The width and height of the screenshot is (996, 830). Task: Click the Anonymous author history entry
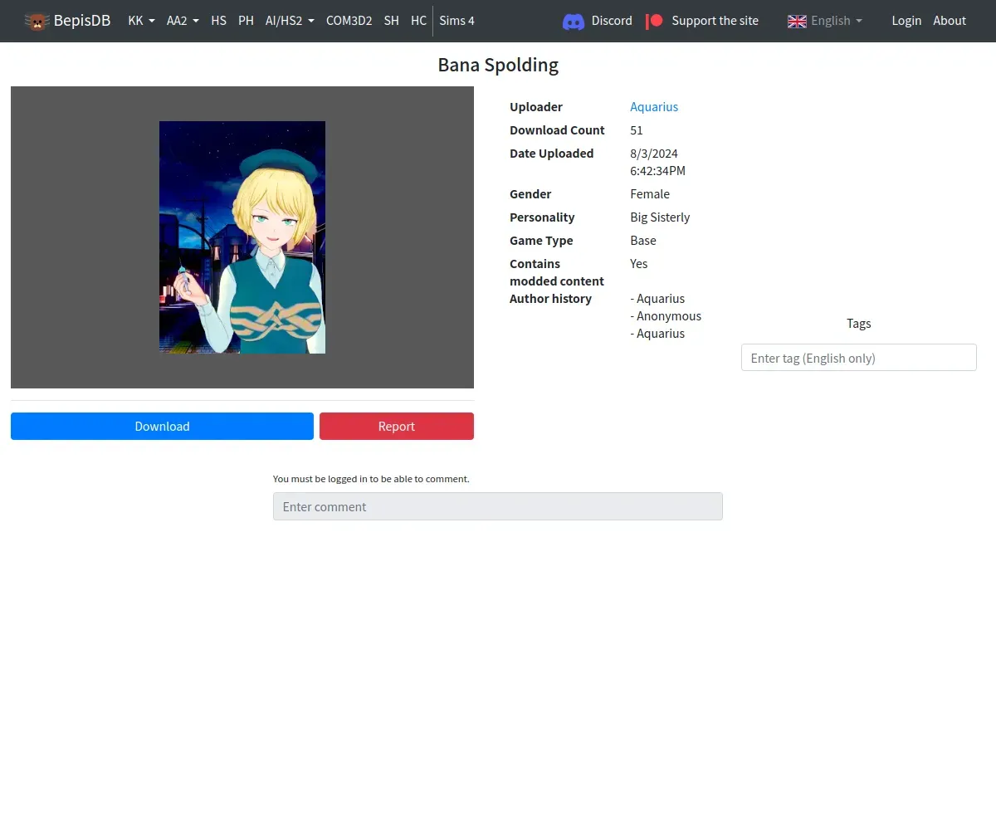(x=666, y=315)
